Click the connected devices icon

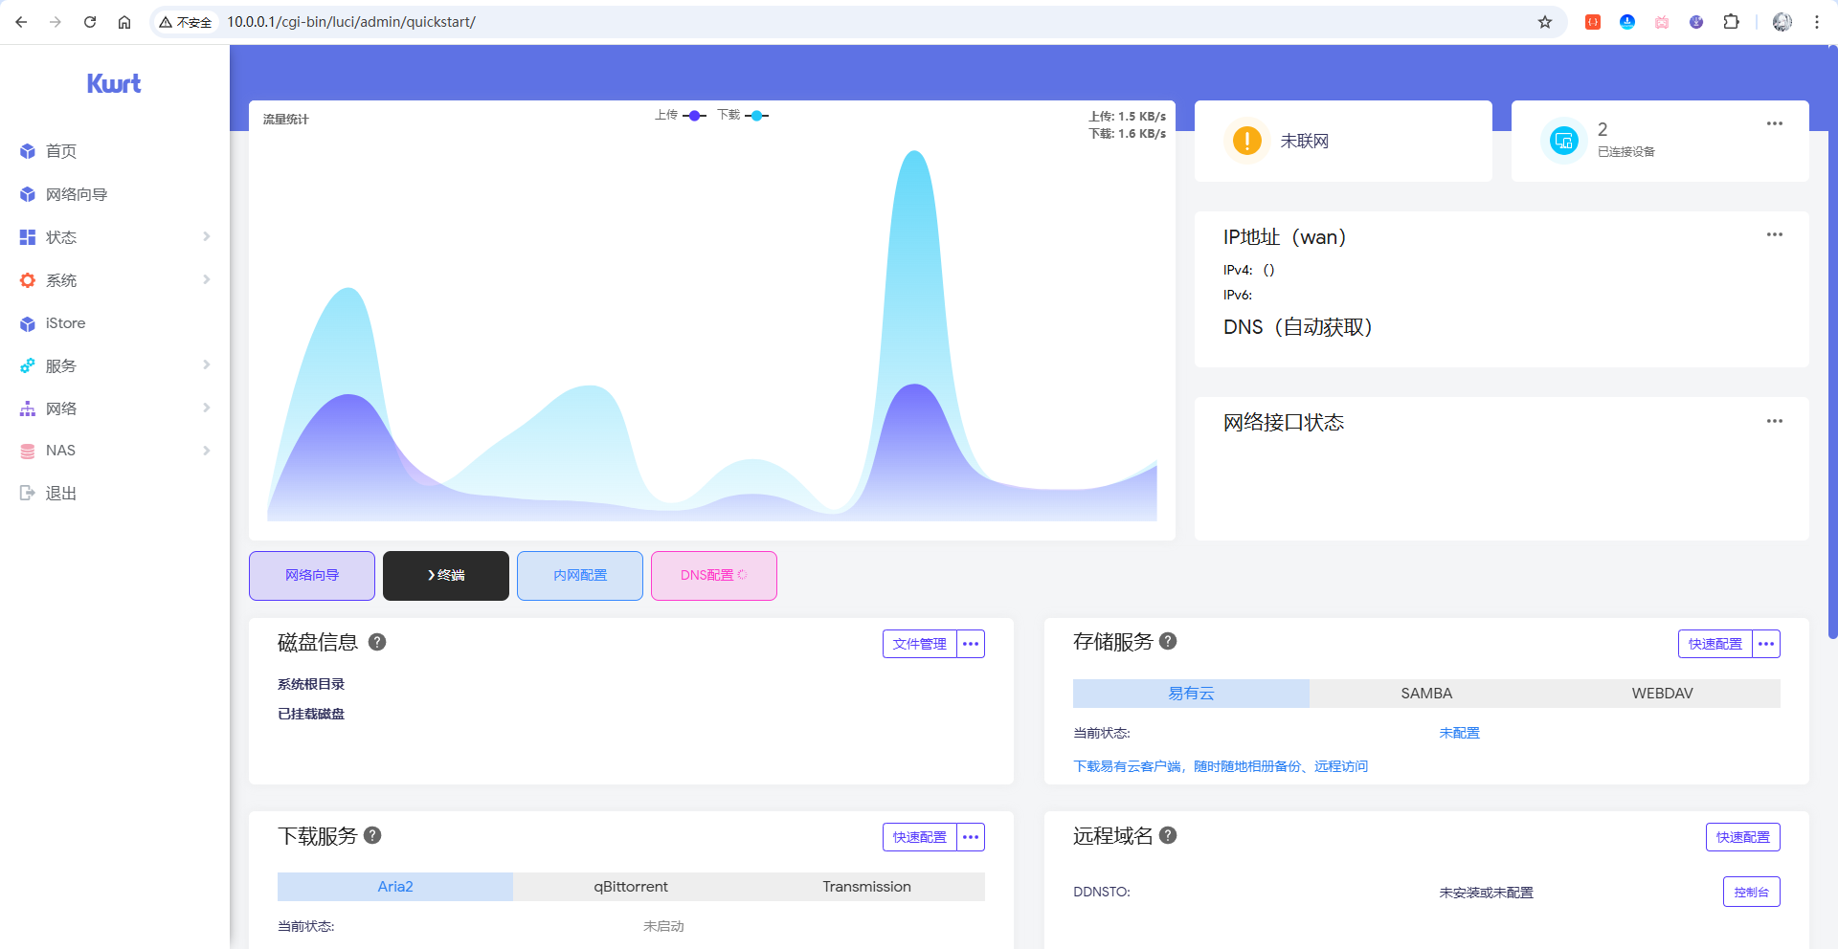(1563, 142)
